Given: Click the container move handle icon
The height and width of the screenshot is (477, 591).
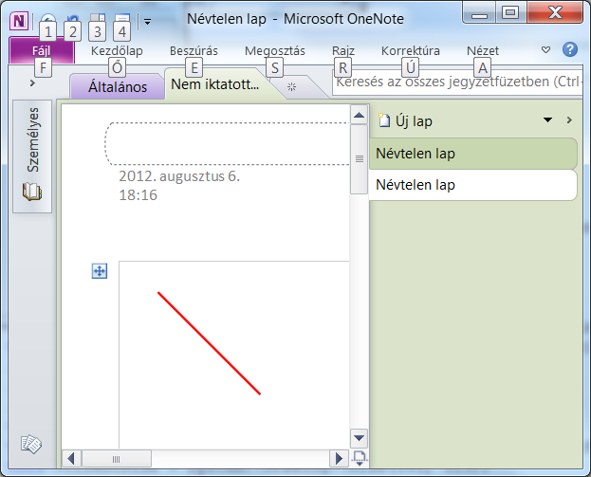Looking at the screenshot, I should click(x=100, y=271).
